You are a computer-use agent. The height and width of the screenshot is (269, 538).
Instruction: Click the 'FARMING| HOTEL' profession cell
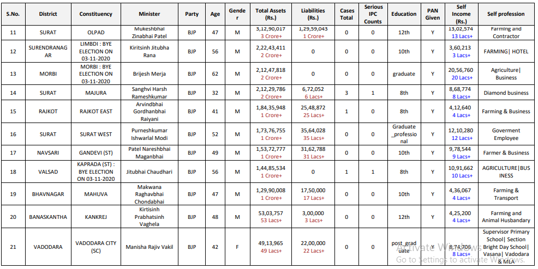click(x=506, y=52)
